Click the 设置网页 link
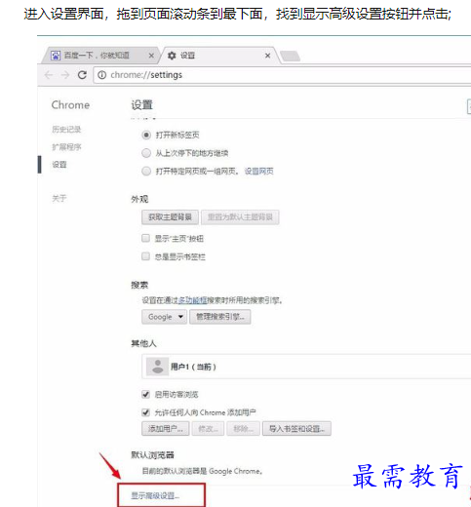The width and height of the screenshot is (471, 507). [258, 171]
